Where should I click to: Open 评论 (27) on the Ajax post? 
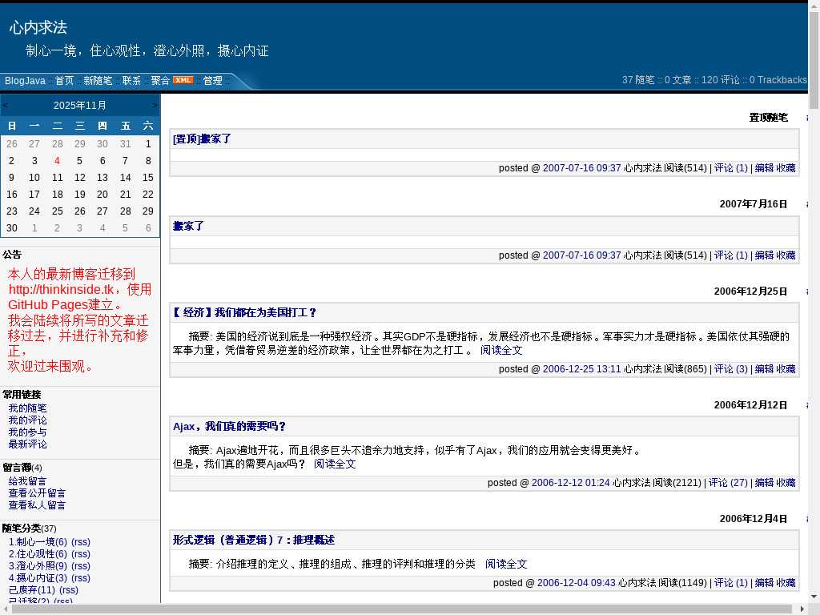point(728,483)
